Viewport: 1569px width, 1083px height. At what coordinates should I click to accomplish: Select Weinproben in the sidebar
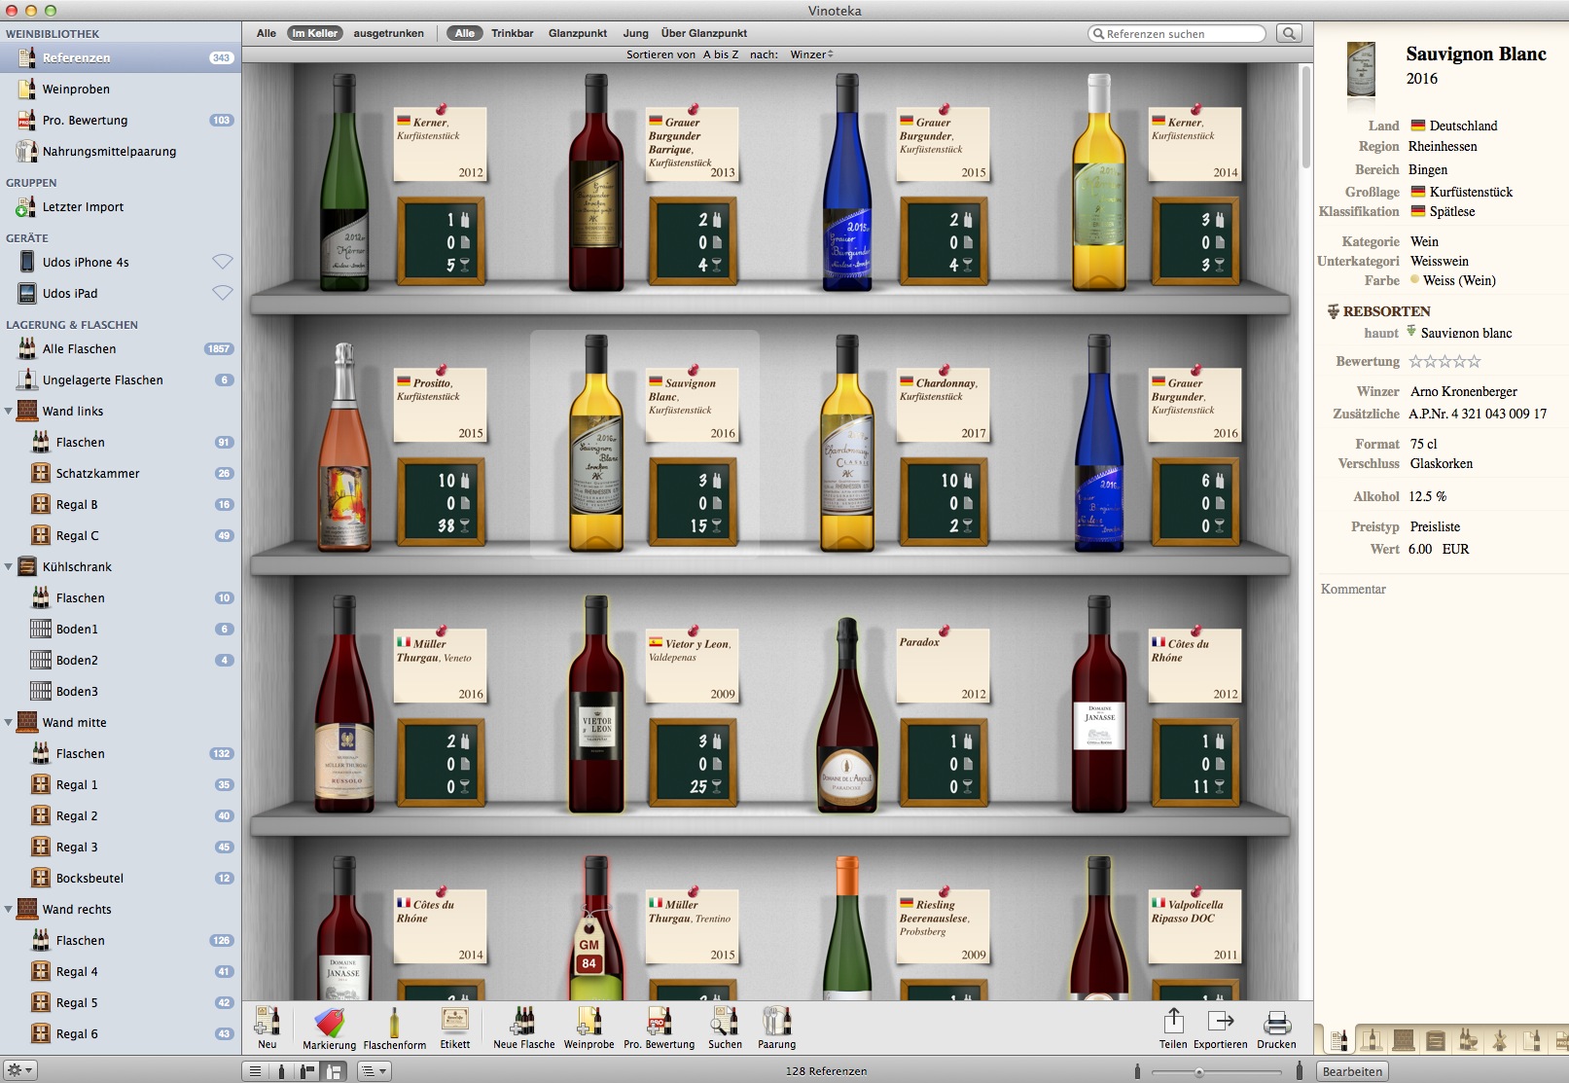coord(76,90)
